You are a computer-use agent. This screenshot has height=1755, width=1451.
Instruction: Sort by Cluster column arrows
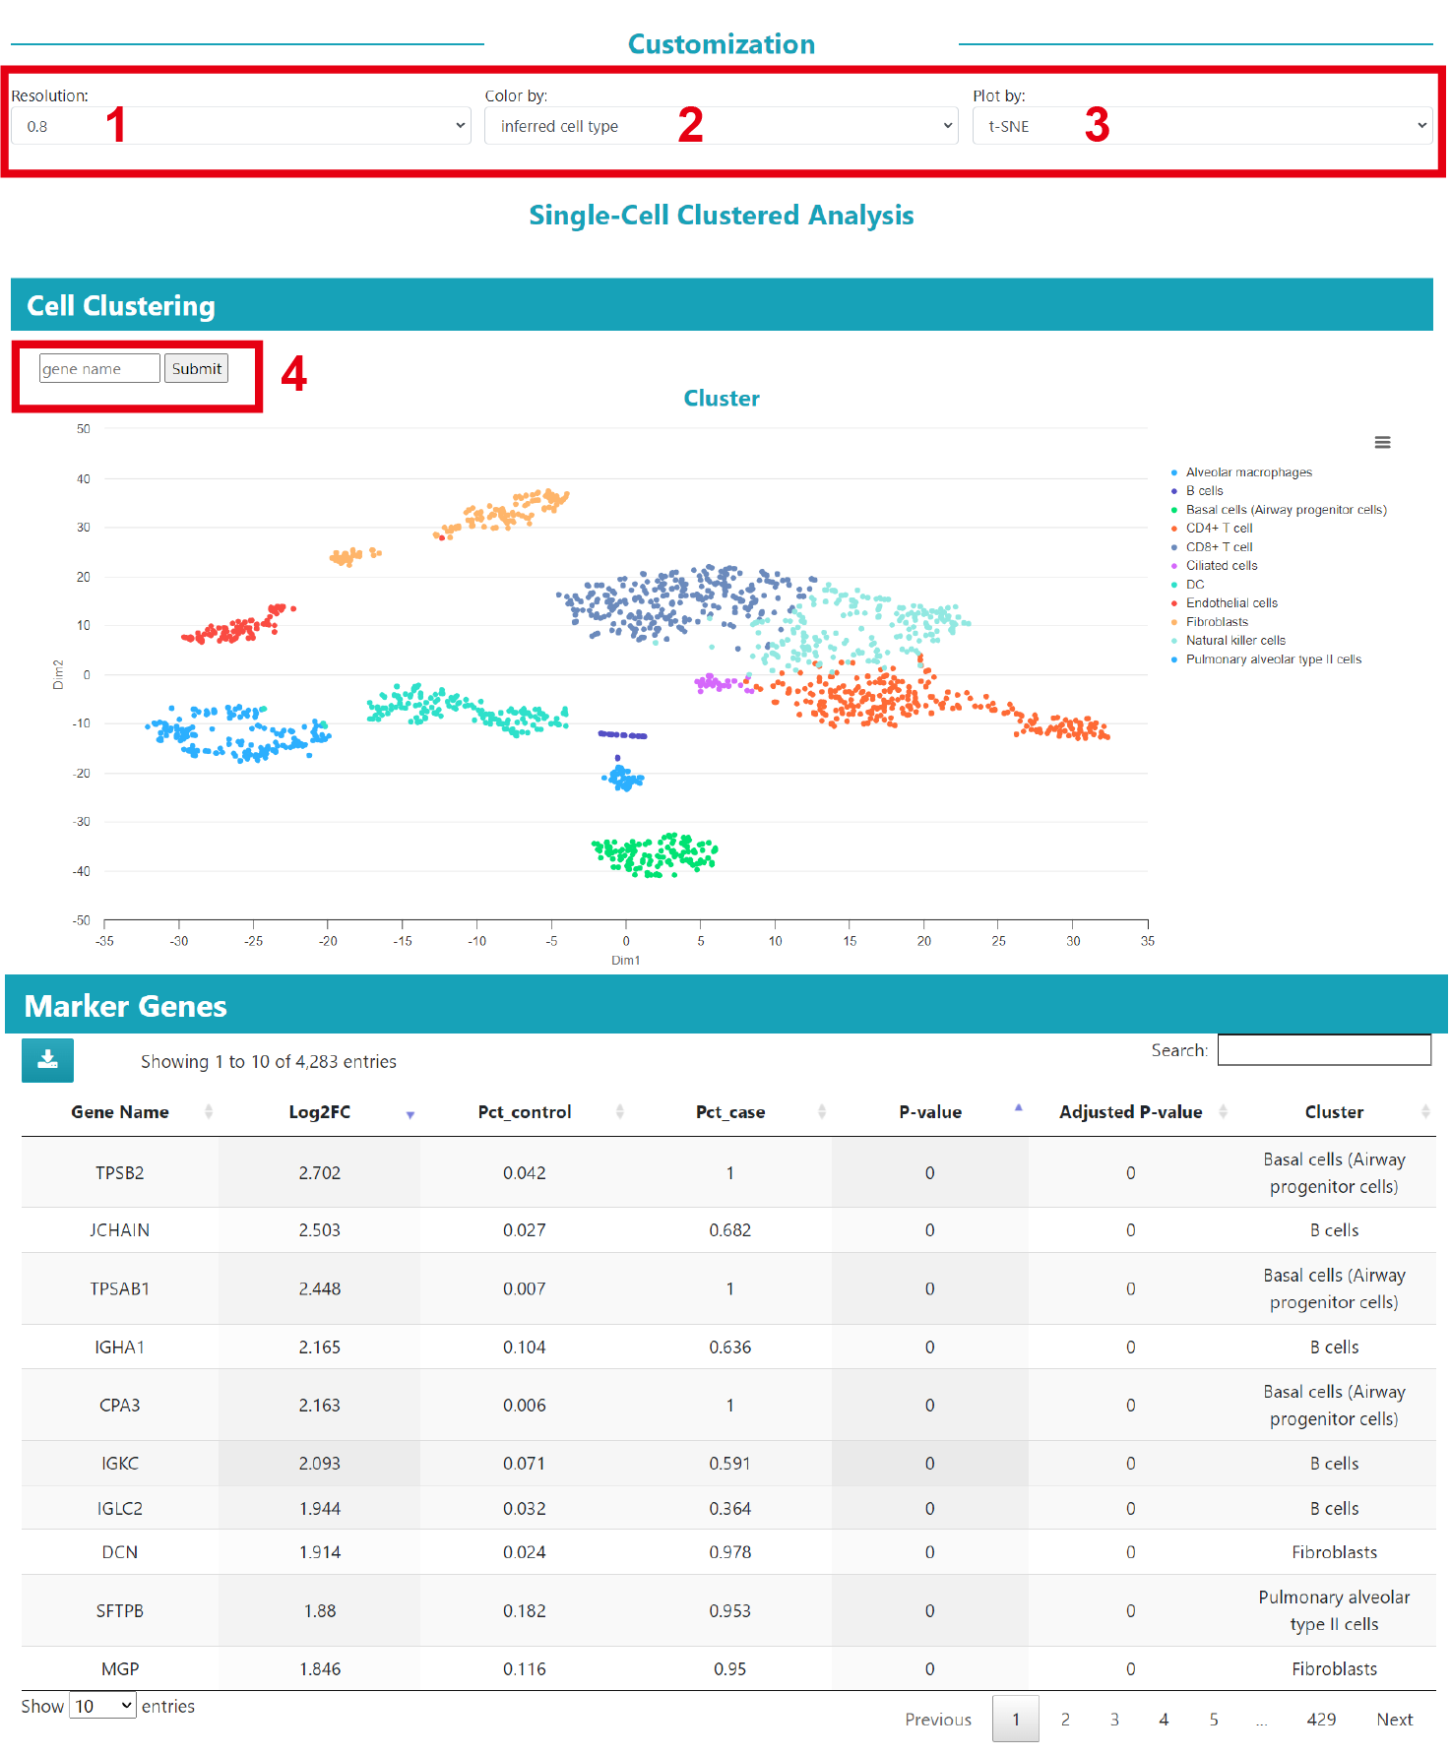[x=1425, y=1111]
